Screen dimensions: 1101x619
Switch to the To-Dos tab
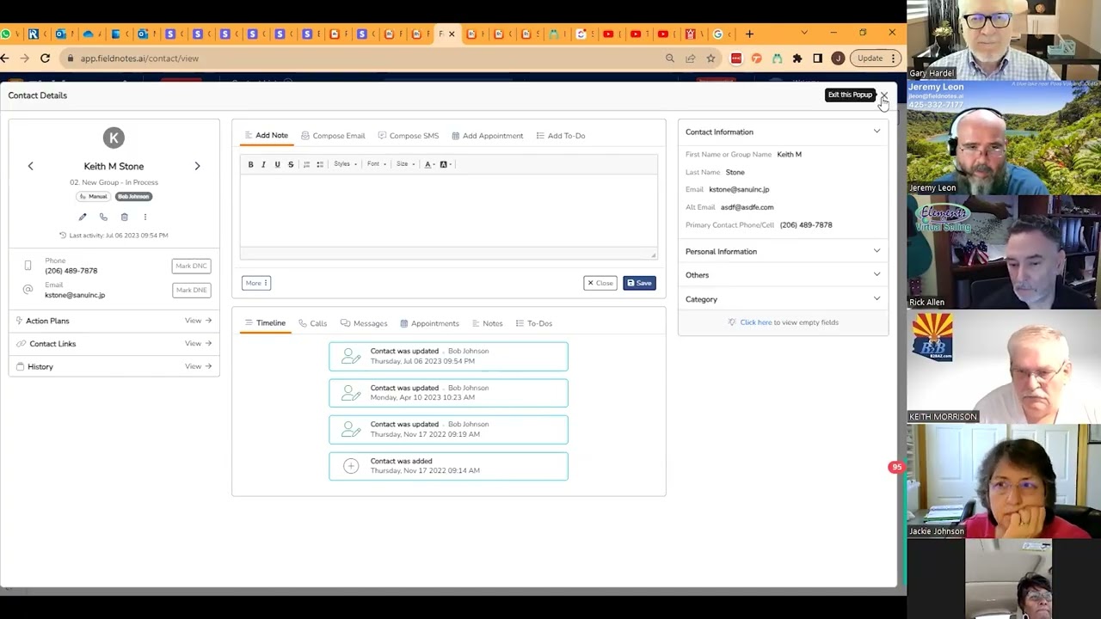click(x=533, y=323)
